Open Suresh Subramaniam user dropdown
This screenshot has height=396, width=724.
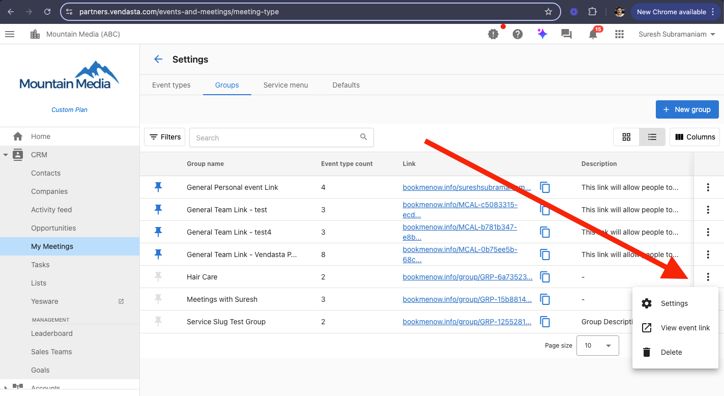pyautogui.click(x=677, y=34)
